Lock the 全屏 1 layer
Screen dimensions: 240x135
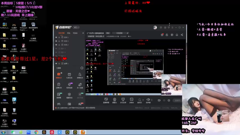(x=59, y=64)
